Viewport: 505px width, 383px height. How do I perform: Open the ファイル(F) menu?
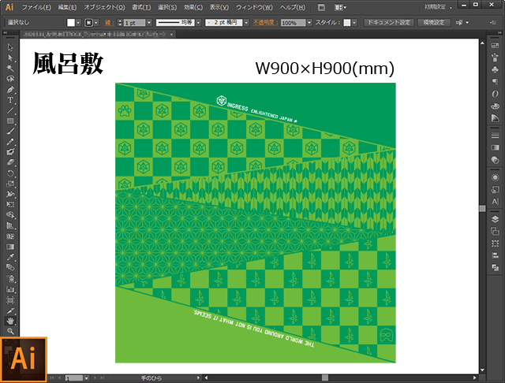(x=36, y=7)
